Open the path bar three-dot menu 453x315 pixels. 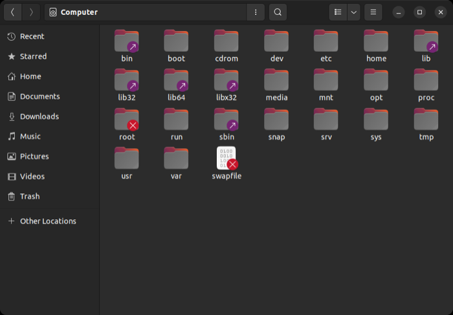pos(256,12)
